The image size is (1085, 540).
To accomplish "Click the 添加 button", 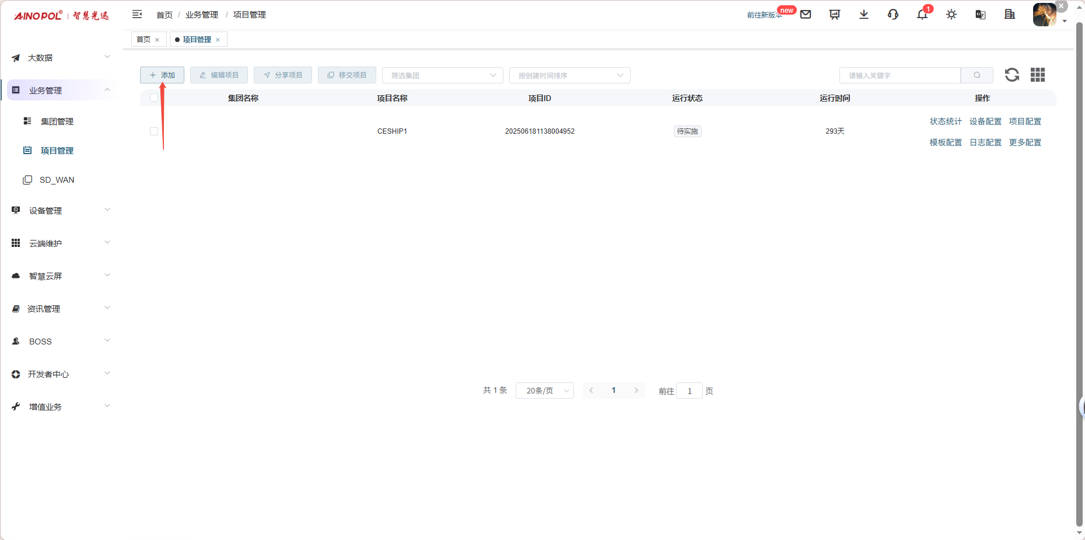I will pyautogui.click(x=162, y=75).
